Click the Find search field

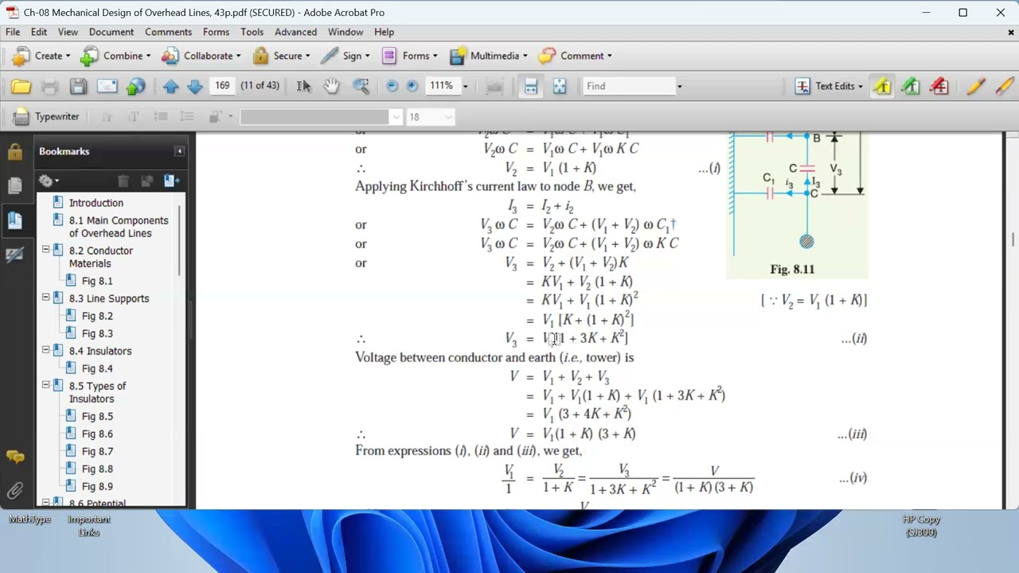click(x=629, y=86)
